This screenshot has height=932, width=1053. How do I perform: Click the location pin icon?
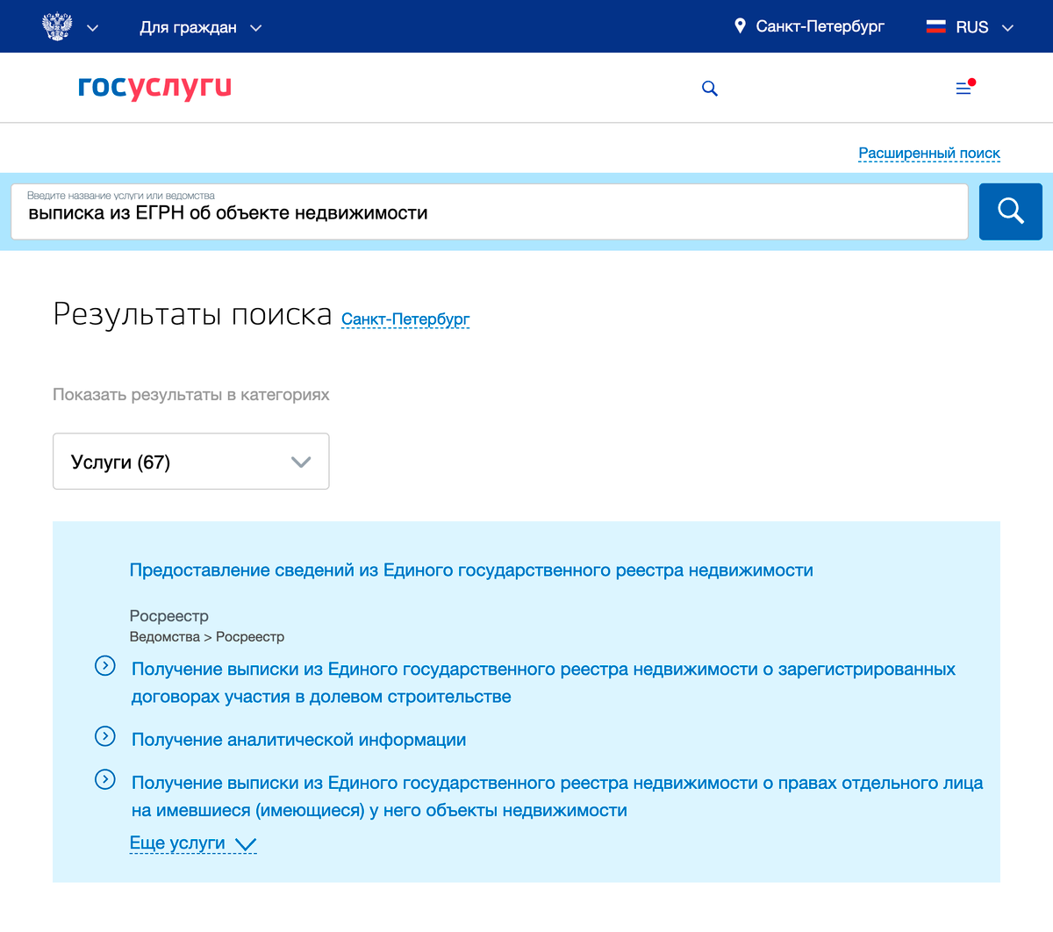click(x=740, y=26)
